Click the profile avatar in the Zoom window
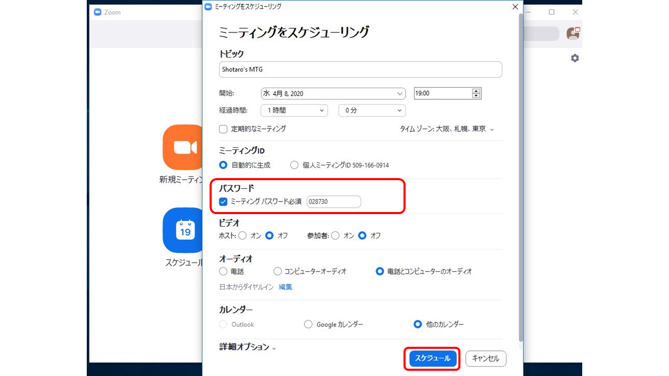This screenshot has width=669, height=376. 573,33
